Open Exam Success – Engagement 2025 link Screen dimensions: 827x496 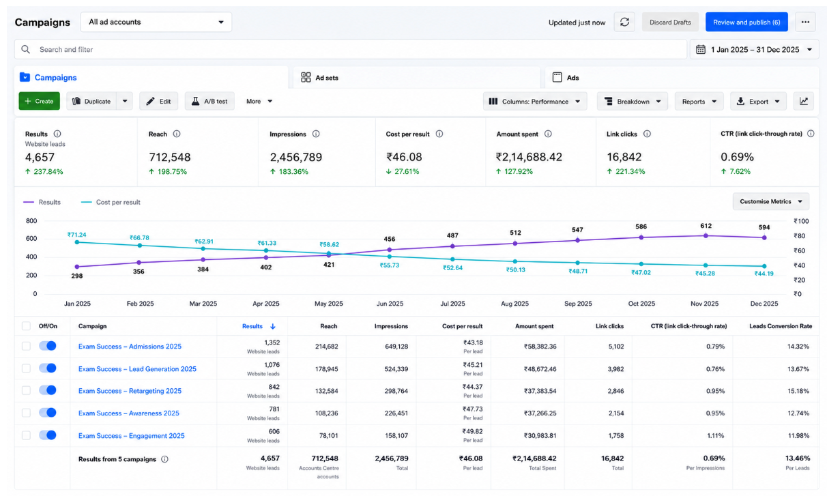tap(132, 436)
